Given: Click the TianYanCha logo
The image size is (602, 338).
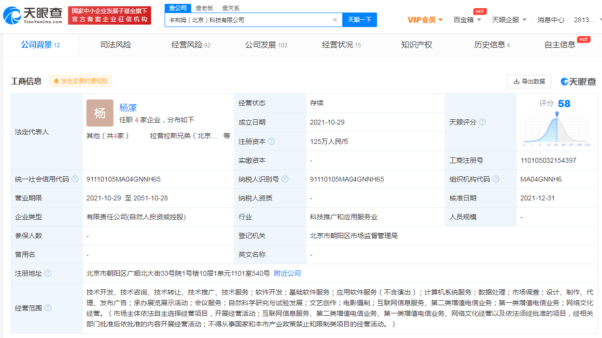Looking at the screenshot, I should 33,15.
